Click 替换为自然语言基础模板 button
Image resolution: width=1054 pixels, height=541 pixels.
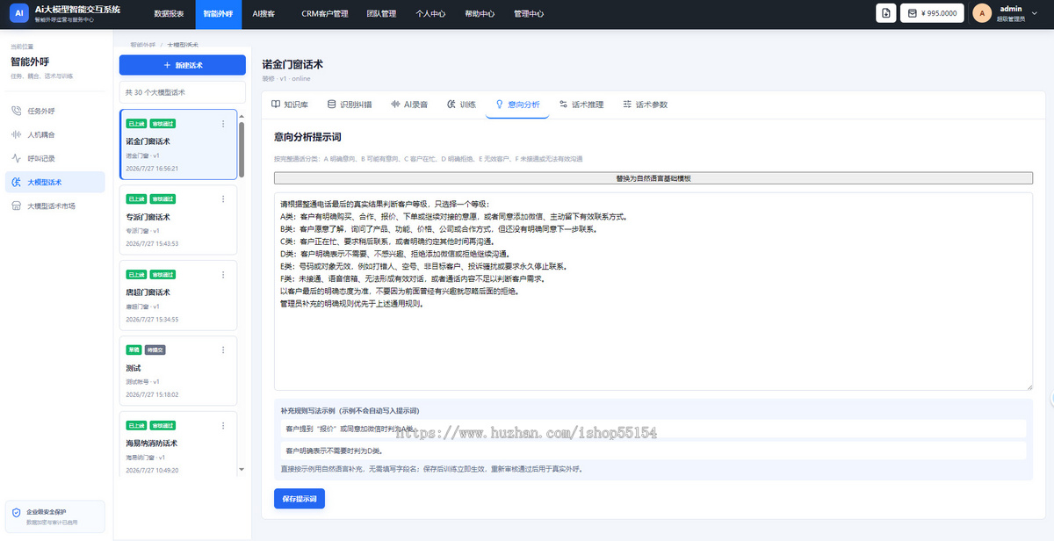[x=653, y=178]
